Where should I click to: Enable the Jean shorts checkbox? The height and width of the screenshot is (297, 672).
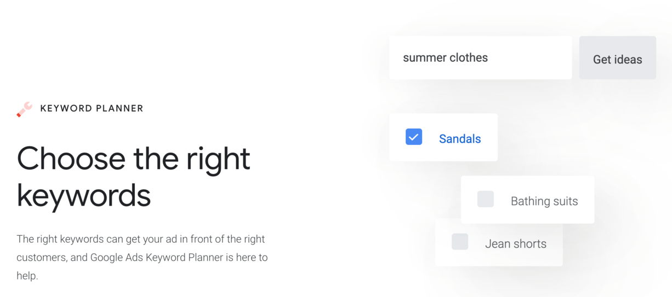460,242
